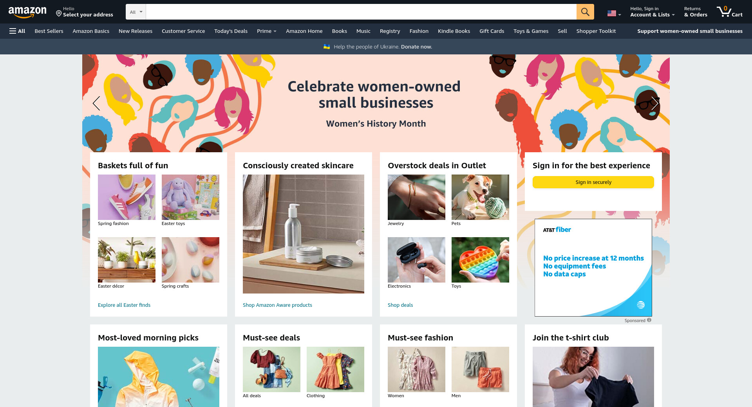The image size is (752, 407).
Task: Click the Sponsored ad info icon
Action: pos(649,320)
